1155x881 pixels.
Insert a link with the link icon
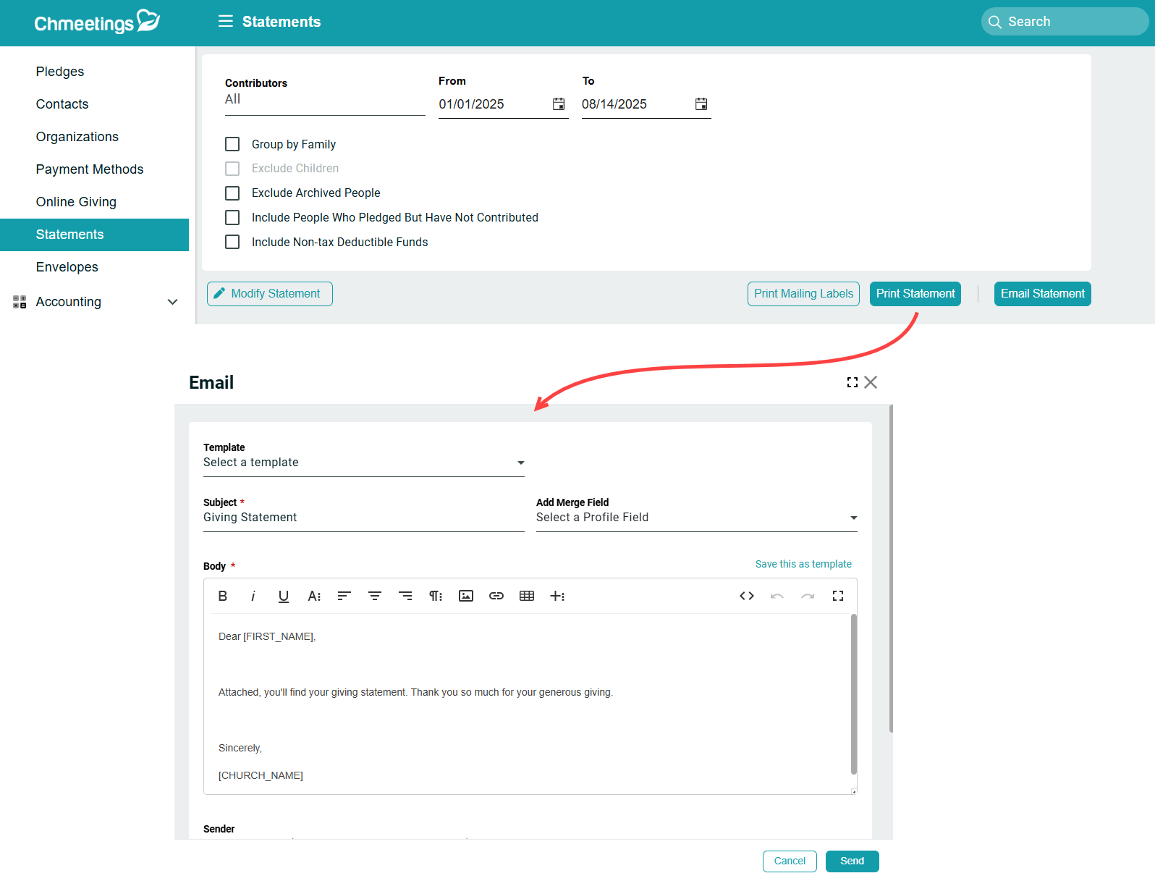tap(496, 596)
